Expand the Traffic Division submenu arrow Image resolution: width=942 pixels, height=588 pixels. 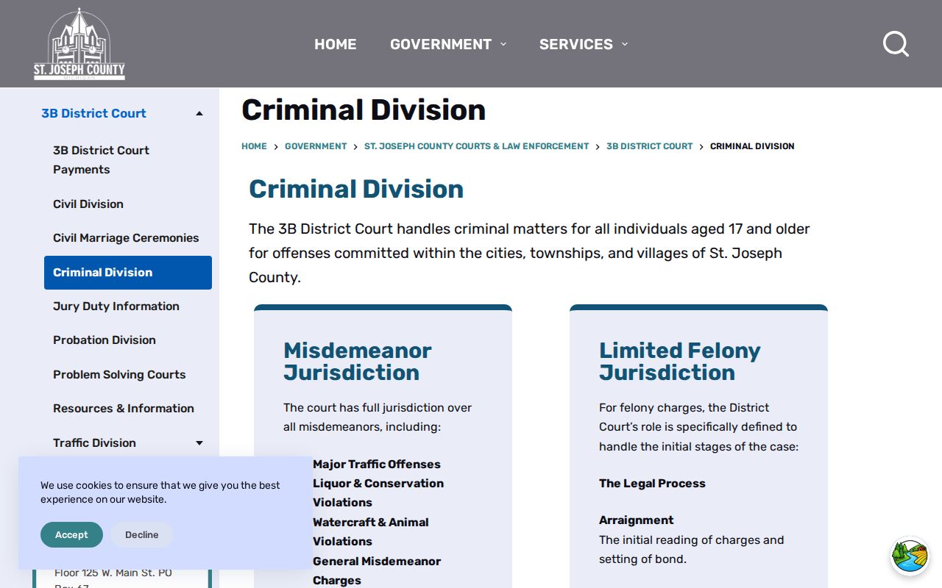pos(199,443)
